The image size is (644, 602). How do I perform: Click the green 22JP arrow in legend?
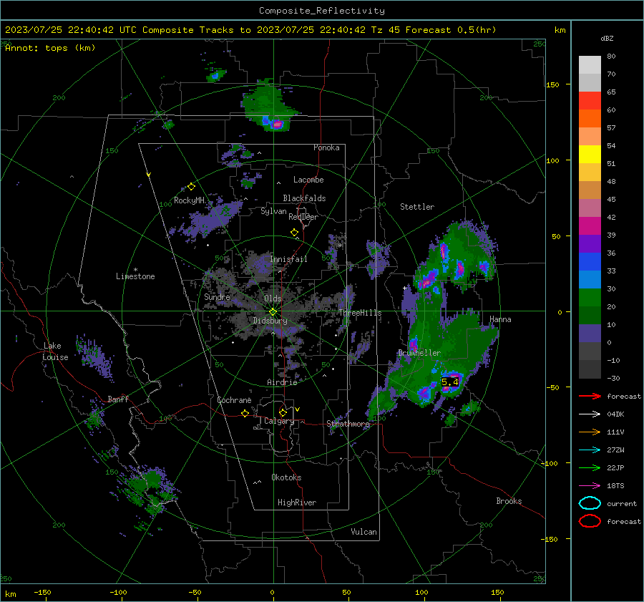pyautogui.click(x=590, y=467)
